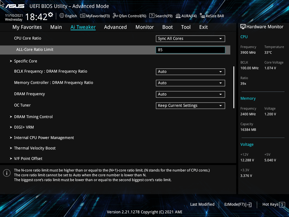Click Last Modified button
Viewport: 289px width, 217px height.
click(202, 205)
